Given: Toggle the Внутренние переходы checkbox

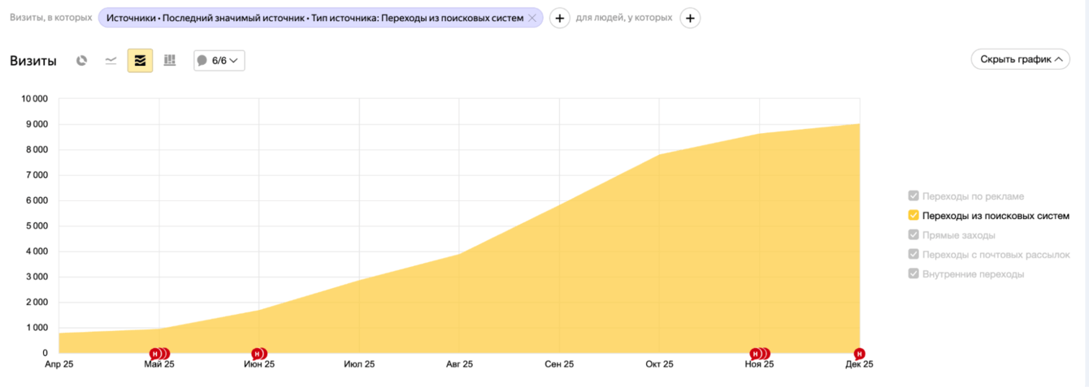Looking at the screenshot, I should (913, 274).
